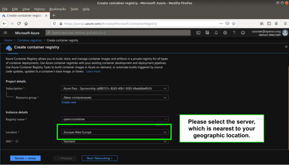Open page actions three-dot menu
289x165 pixels.
[221, 24]
